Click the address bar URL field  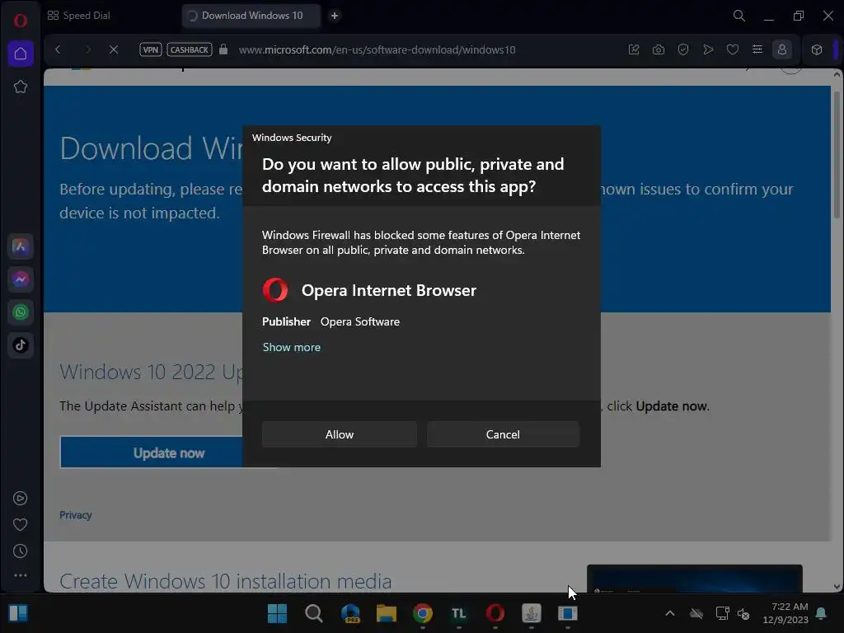pos(377,49)
